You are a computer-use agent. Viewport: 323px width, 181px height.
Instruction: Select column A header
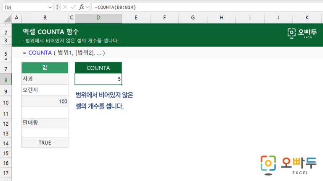(16, 18)
